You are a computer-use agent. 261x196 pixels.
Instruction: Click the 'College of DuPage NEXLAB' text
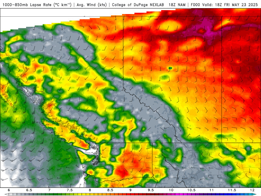click(138, 5)
